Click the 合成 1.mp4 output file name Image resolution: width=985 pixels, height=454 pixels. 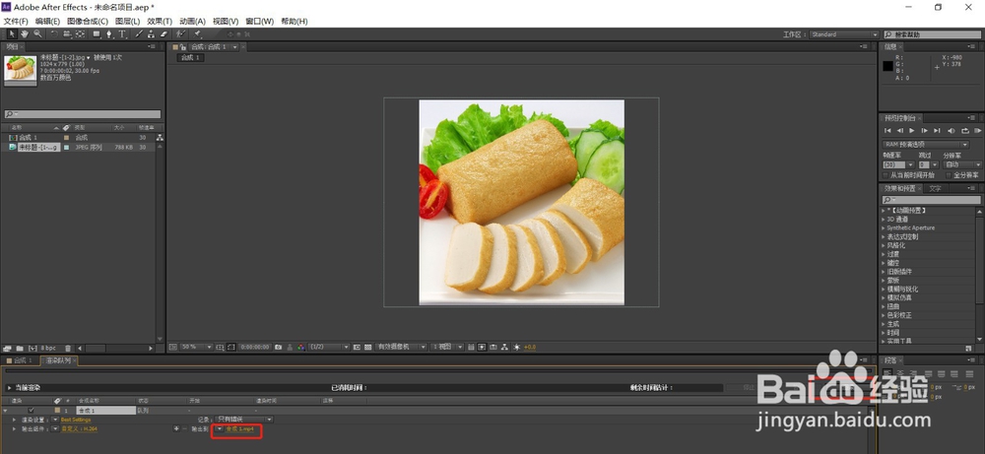tap(240, 428)
